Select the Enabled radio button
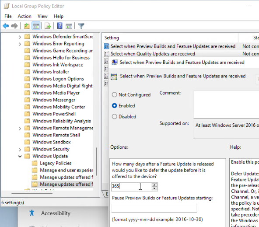The width and height of the screenshot is (259, 227). [115, 105]
